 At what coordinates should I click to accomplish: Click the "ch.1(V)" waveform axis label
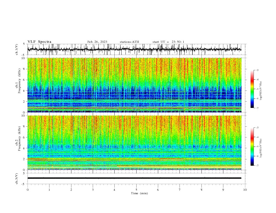pyautogui.click(x=17, y=49)
